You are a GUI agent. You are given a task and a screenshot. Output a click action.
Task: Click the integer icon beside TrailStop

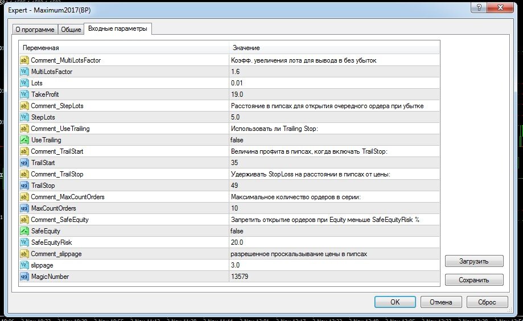point(24,186)
